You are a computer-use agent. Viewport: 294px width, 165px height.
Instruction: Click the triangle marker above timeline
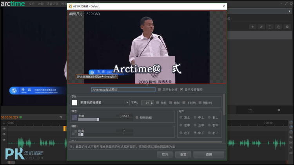coord(60,117)
